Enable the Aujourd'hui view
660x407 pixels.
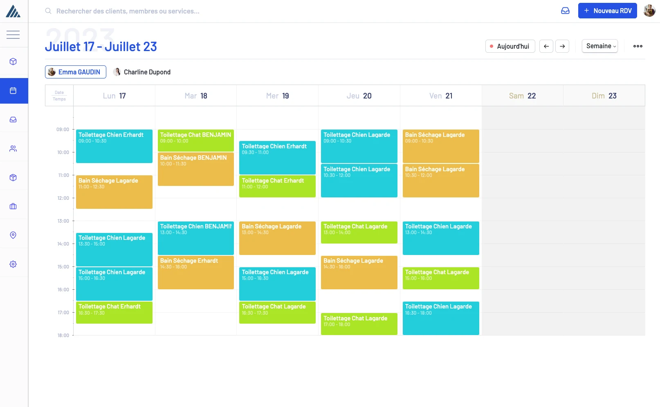coord(510,46)
